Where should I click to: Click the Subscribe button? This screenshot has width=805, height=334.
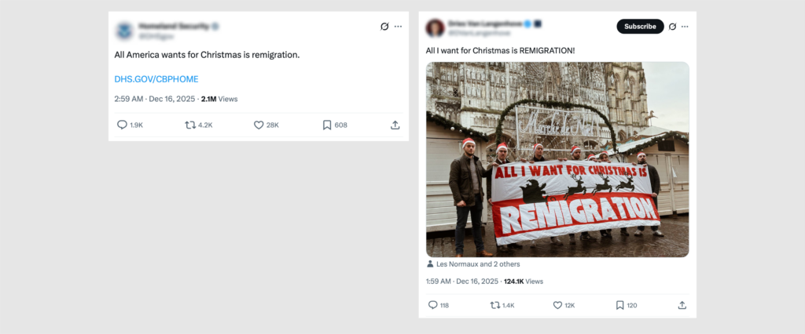[640, 27]
